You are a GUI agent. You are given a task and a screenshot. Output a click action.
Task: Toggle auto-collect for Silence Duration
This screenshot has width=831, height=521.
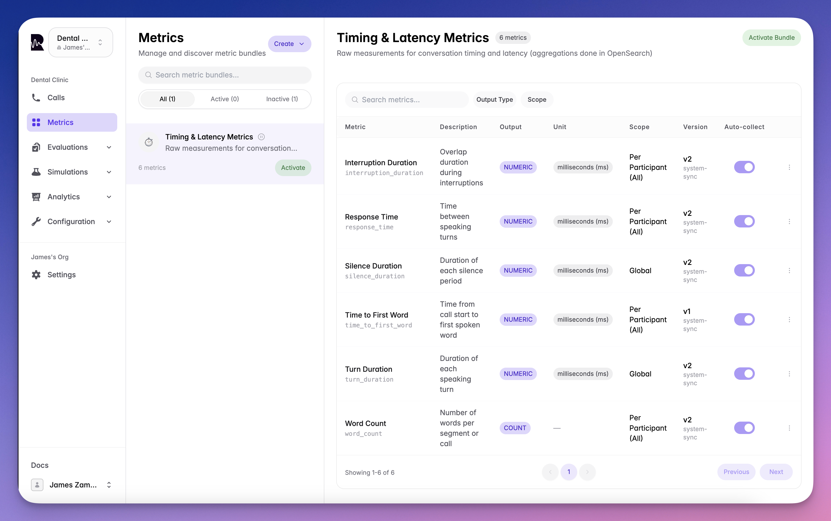pos(744,271)
